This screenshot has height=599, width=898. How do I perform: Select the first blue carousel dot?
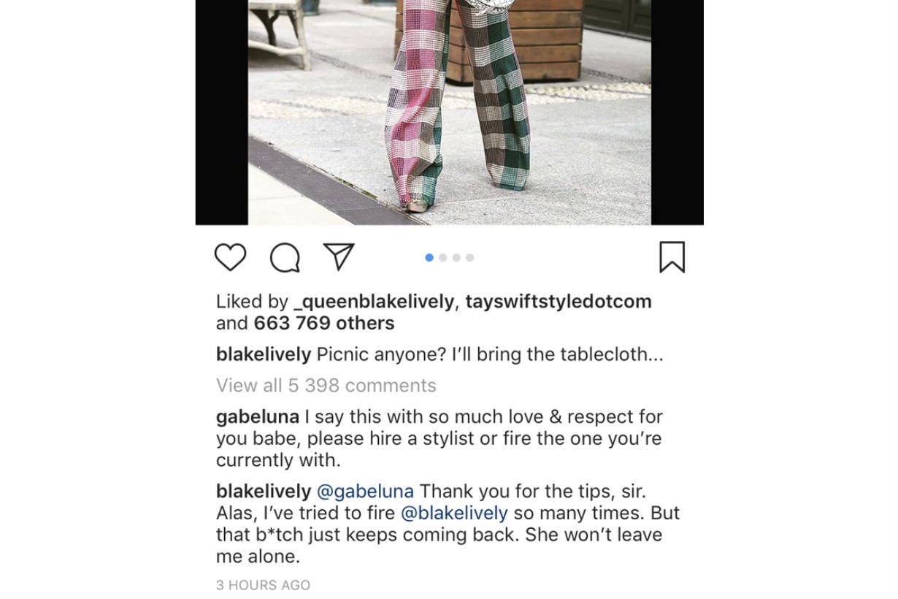pos(429,257)
